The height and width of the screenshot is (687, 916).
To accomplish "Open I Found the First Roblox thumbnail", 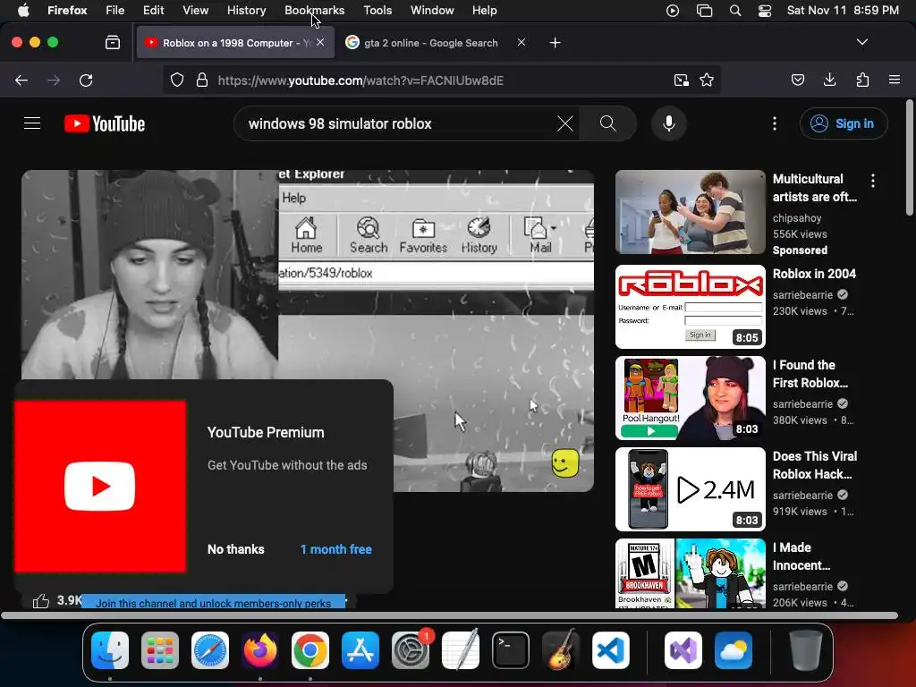I will pos(690,398).
